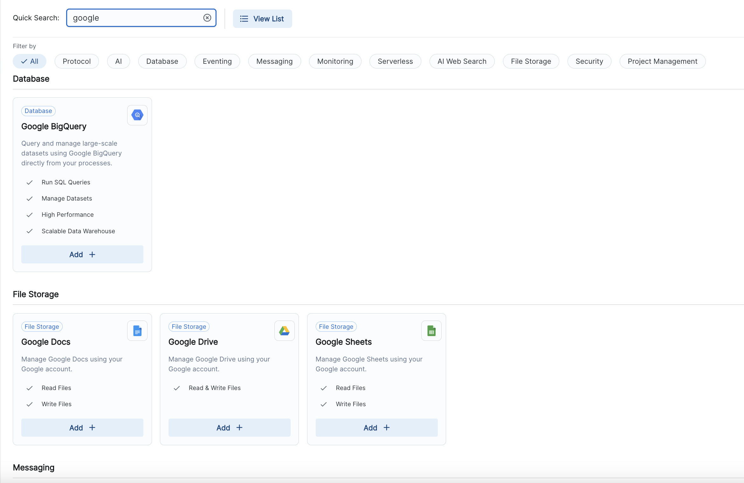Click checkmark beside Read & Write Files

click(x=177, y=388)
